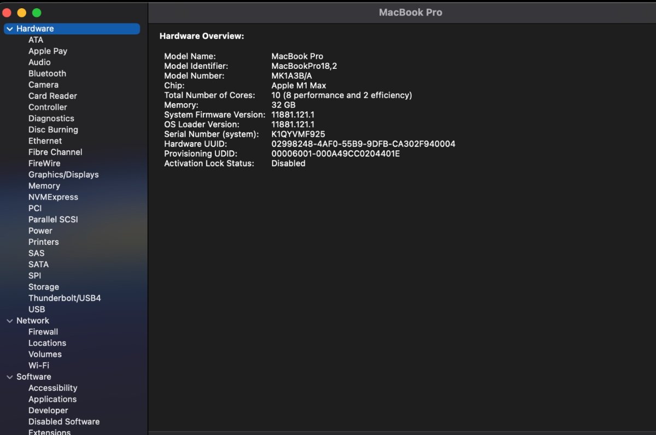Viewport: 656px width, 435px height.
Task: Open Power information
Action: point(40,231)
